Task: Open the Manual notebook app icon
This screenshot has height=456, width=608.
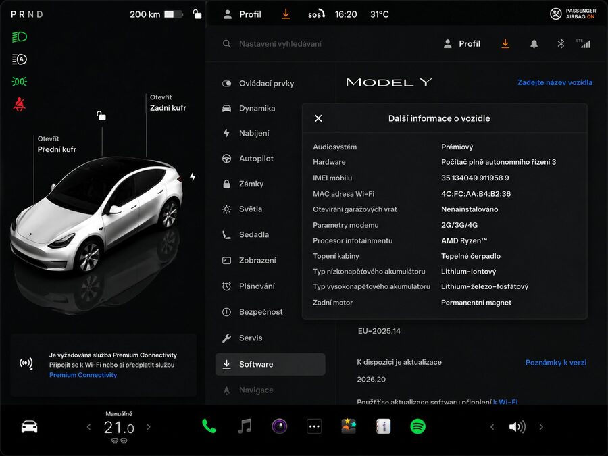Action: [x=383, y=426]
